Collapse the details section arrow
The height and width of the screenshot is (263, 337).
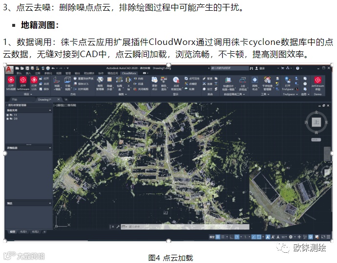pyautogui.click(x=50, y=148)
